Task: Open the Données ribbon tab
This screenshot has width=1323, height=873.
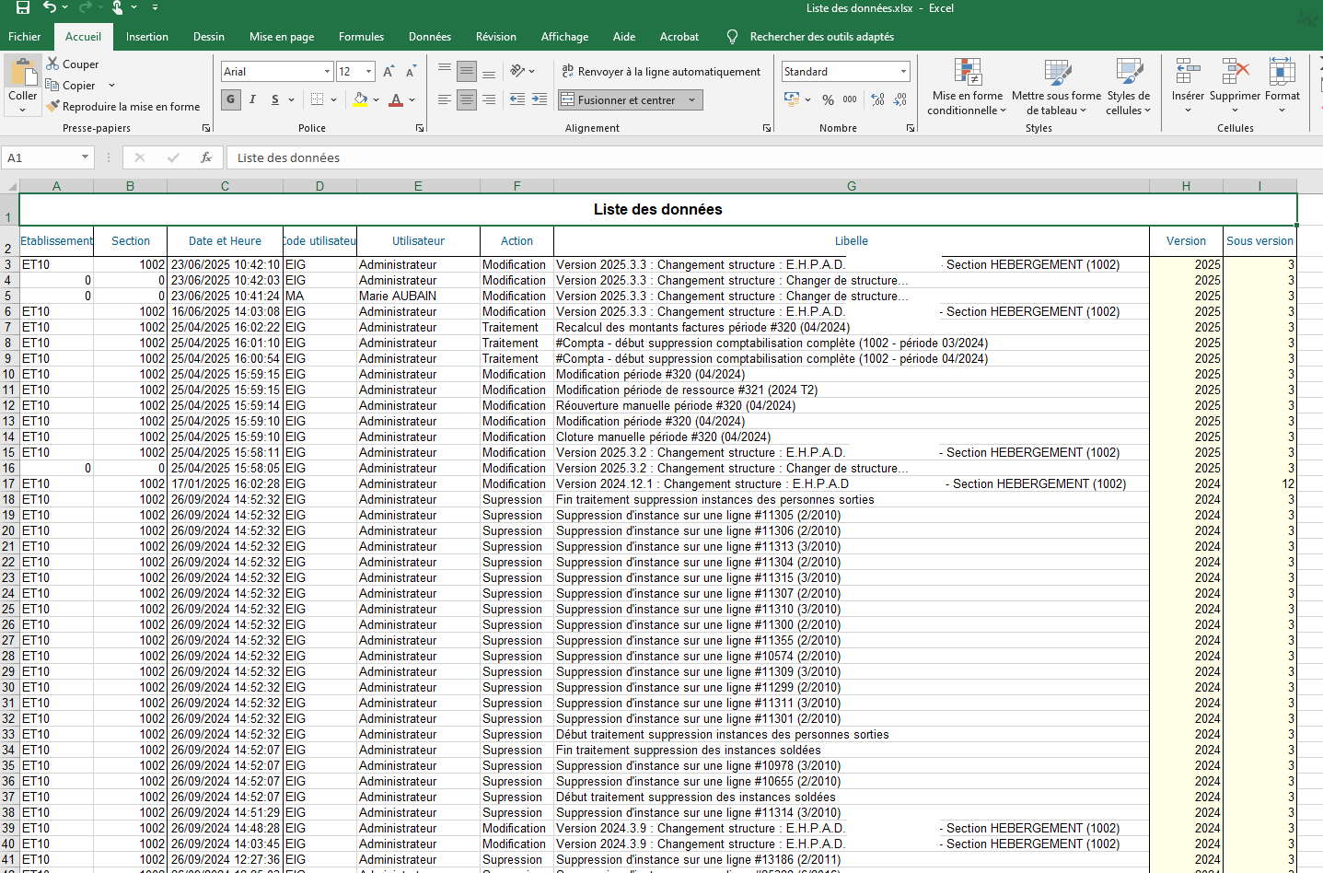Action: tap(429, 37)
